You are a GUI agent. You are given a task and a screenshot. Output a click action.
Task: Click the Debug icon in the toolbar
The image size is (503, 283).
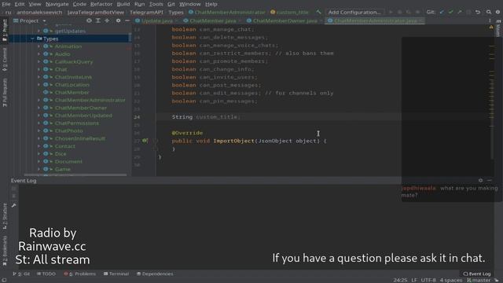tap(400, 12)
